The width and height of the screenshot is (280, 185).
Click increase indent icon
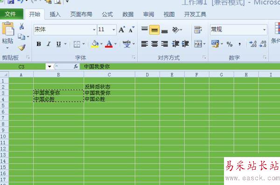coord(185,44)
